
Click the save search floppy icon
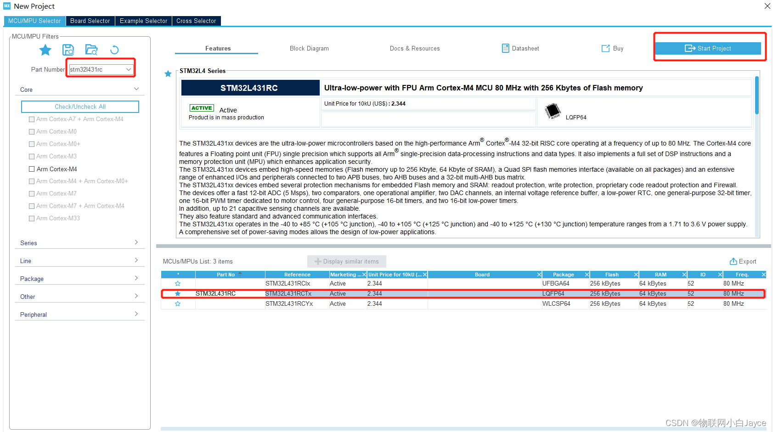(x=68, y=50)
